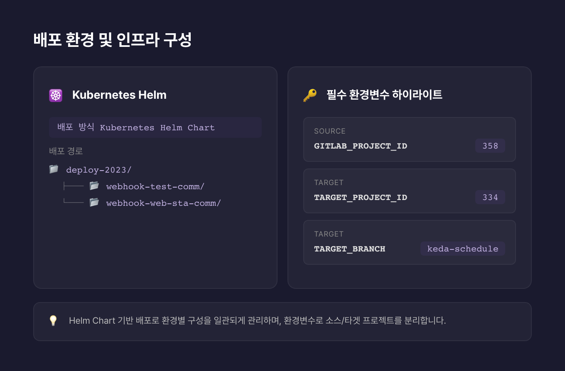This screenshot has height=371, width=565.
Task: Click the 334 target project value
Action: 490,197
